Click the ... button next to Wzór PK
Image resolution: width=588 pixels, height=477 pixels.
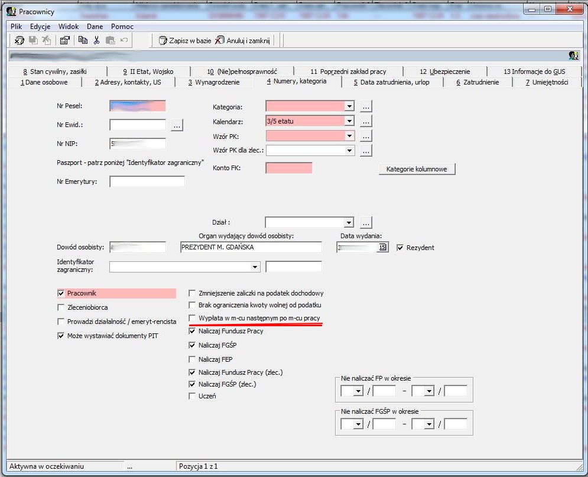point(366,136)
